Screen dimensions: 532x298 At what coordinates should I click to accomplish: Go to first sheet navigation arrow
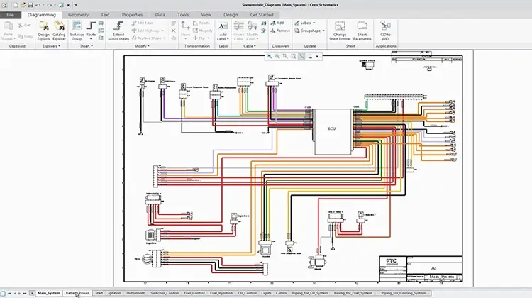(9, 293)
